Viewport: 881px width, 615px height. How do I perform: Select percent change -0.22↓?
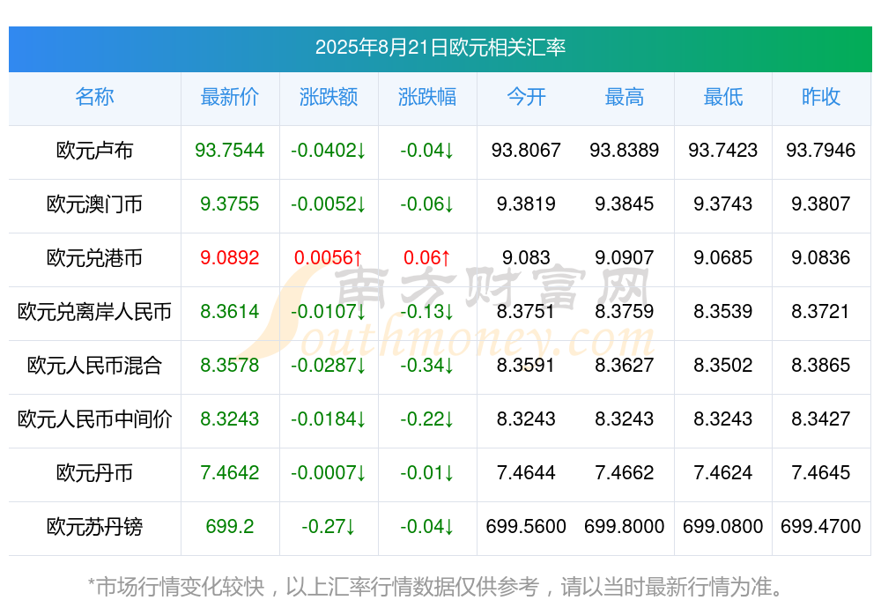pos(427,419)
